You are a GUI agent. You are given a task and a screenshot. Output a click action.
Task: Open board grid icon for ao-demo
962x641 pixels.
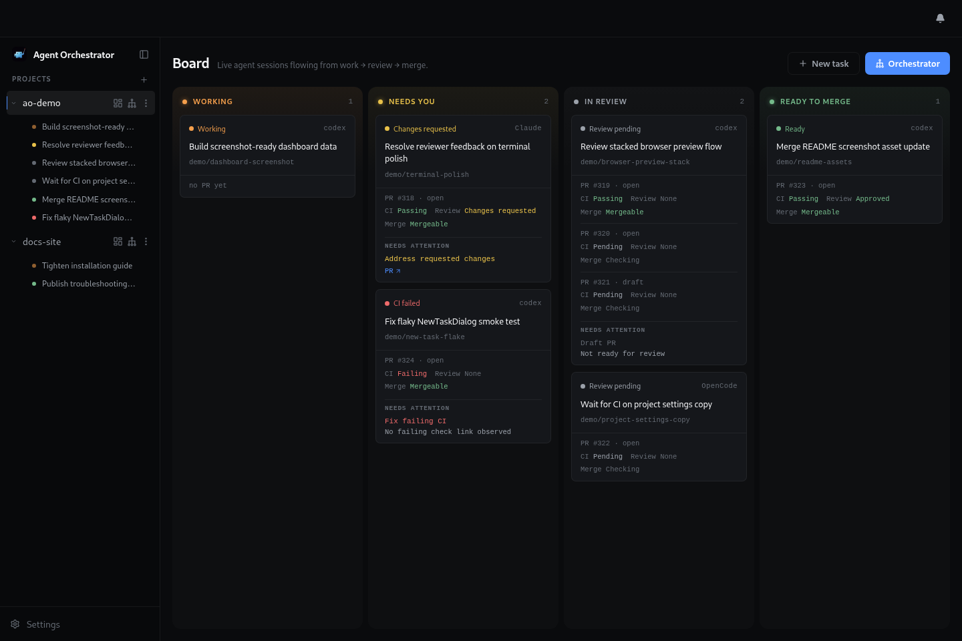(x=118, y=103)
